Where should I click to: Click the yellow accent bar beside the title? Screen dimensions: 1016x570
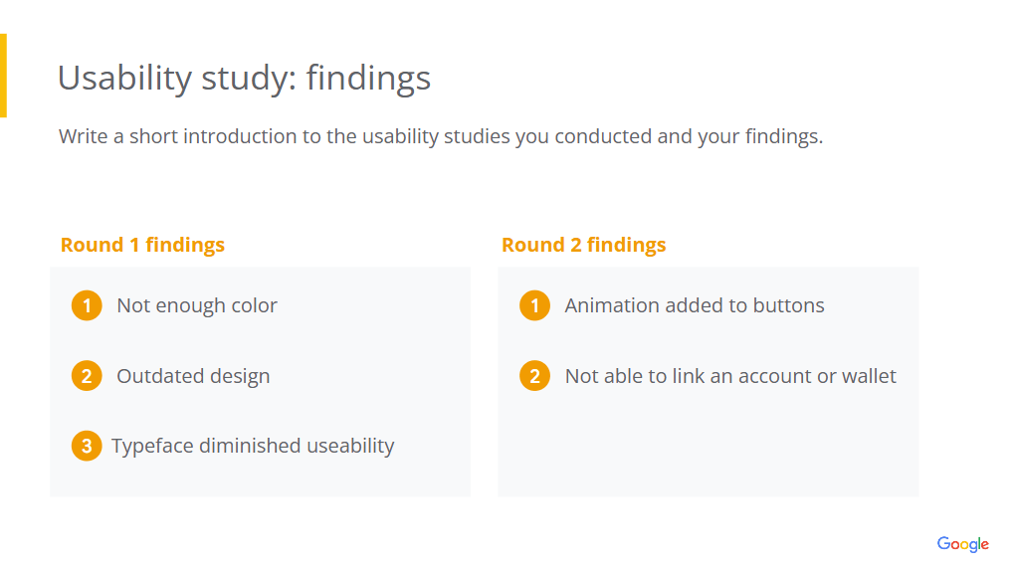pyautogui.click(x=3, y=76)
